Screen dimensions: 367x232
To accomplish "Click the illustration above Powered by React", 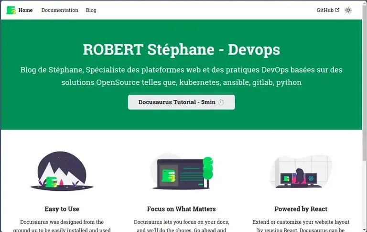I will click(x=301, y=171).
